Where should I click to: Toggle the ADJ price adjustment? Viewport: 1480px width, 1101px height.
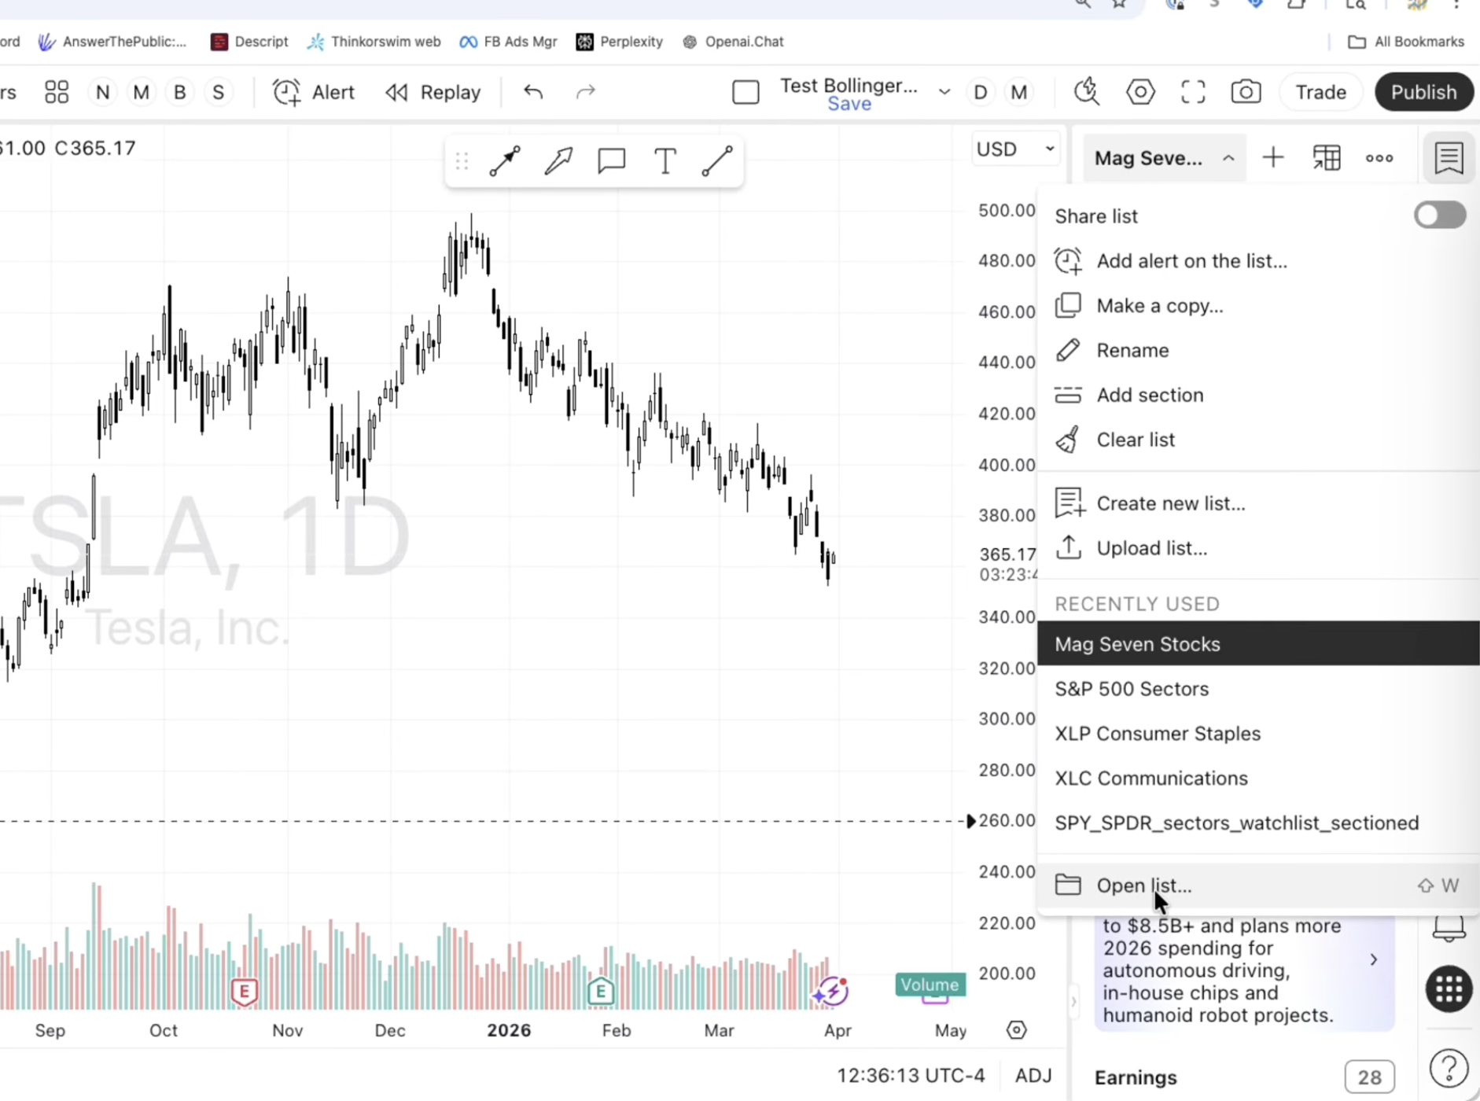(1033, 1076)
